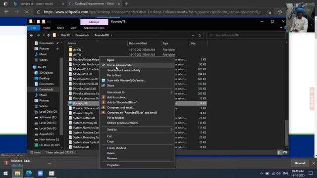Switch to details view layout icon
Viewport: 317px width, 178px height.
point(279,152)
